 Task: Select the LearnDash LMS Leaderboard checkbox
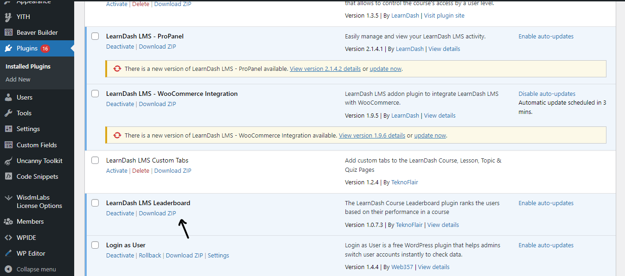click(x=95, y=203)
